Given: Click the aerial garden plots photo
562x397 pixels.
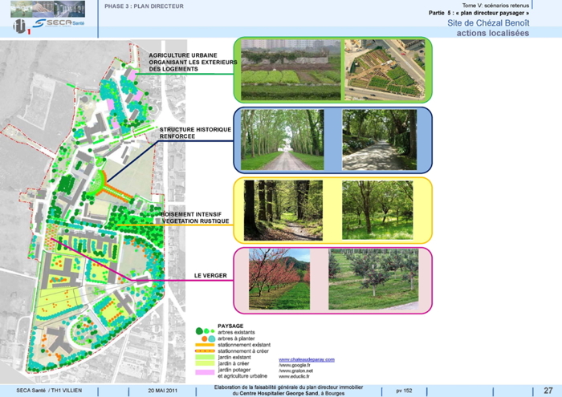Looking at the screenshot, I should [385, 68].
